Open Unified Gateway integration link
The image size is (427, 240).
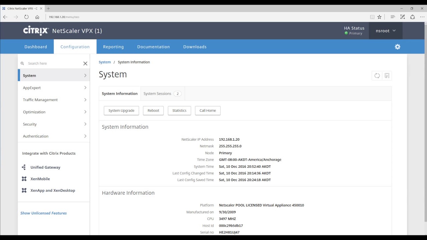[45, 167]
